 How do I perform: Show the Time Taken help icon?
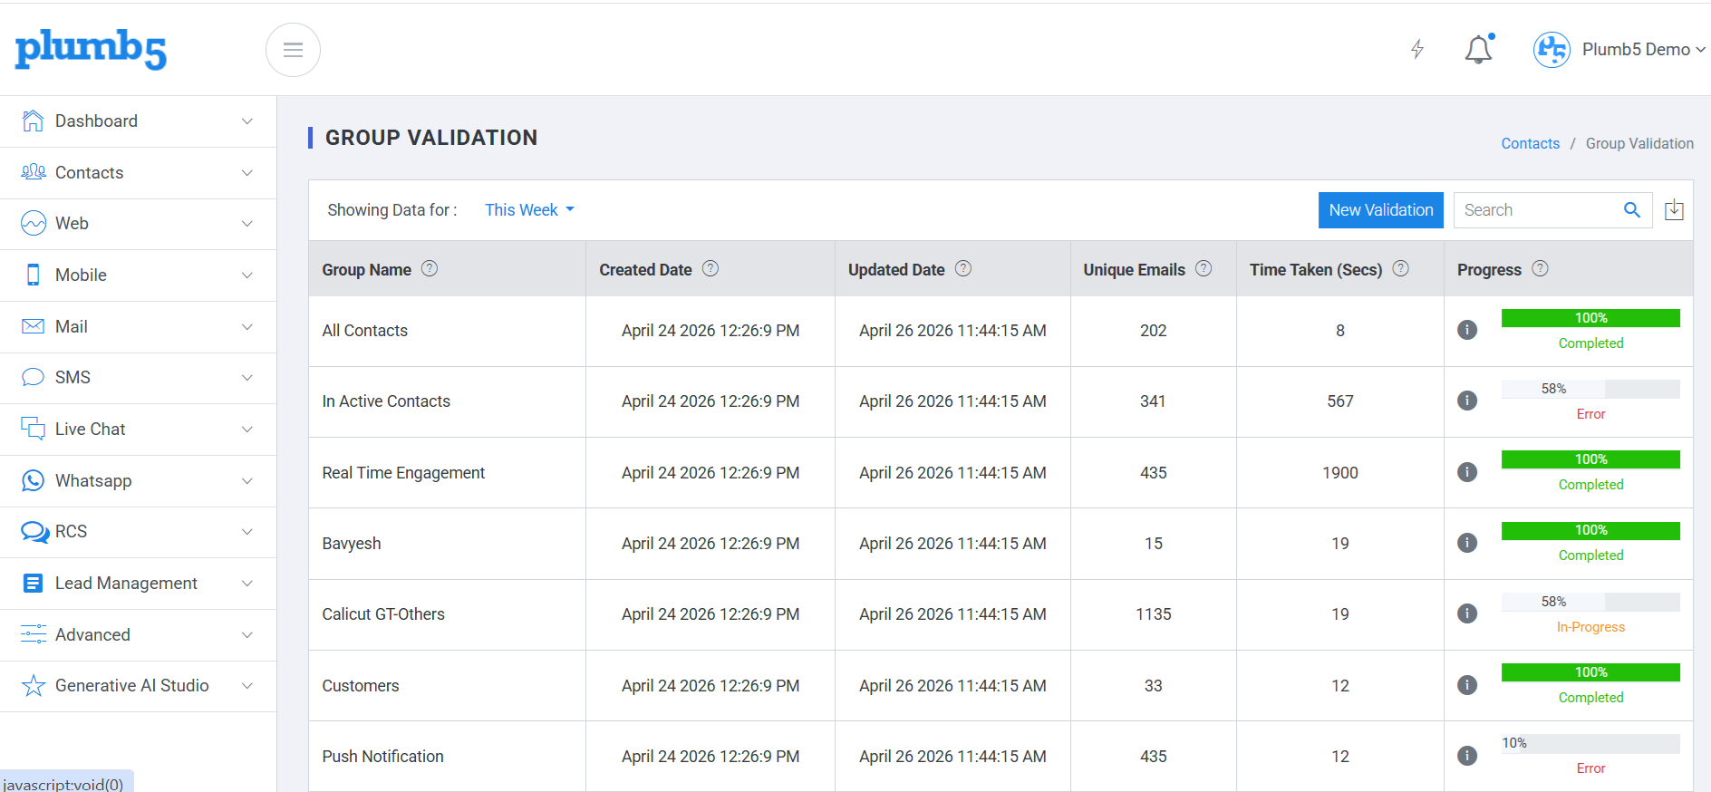pos(1400,268)
